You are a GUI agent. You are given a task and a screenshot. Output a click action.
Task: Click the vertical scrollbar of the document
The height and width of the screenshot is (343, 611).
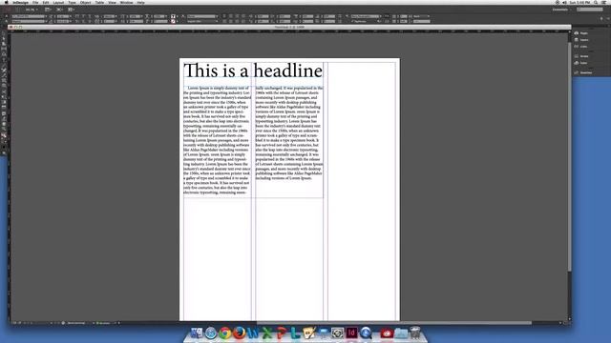tap(569, 155)
